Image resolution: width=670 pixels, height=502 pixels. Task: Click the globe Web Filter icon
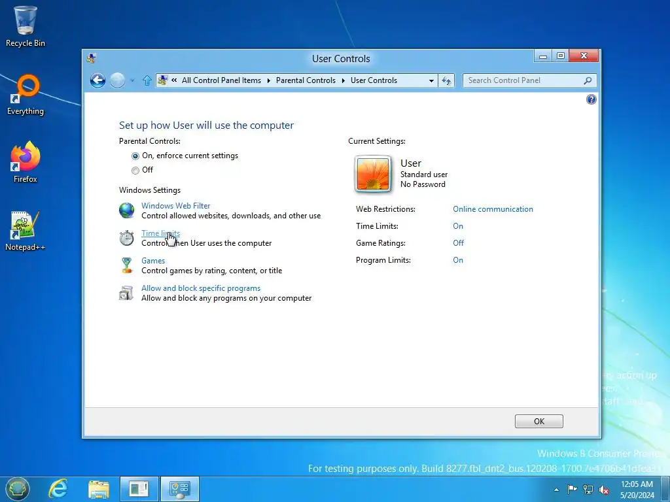(x=126, y=210)
